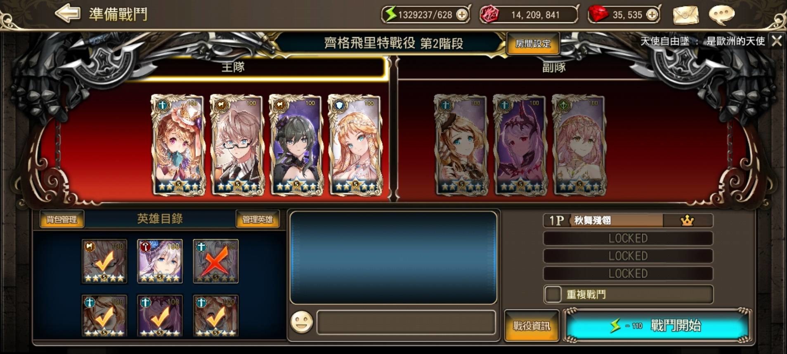
Task: Add energy using the plus beside lightning
Action: [x=462, y=15]
